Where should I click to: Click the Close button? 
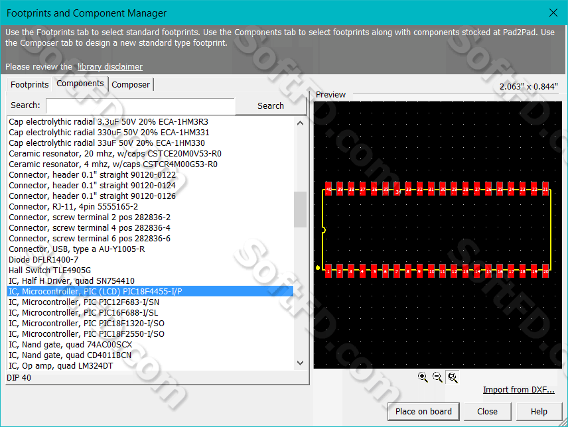click(487, 412)
